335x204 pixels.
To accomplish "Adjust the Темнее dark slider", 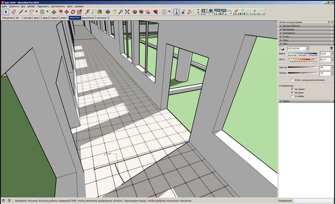I will tap(303, 73).
